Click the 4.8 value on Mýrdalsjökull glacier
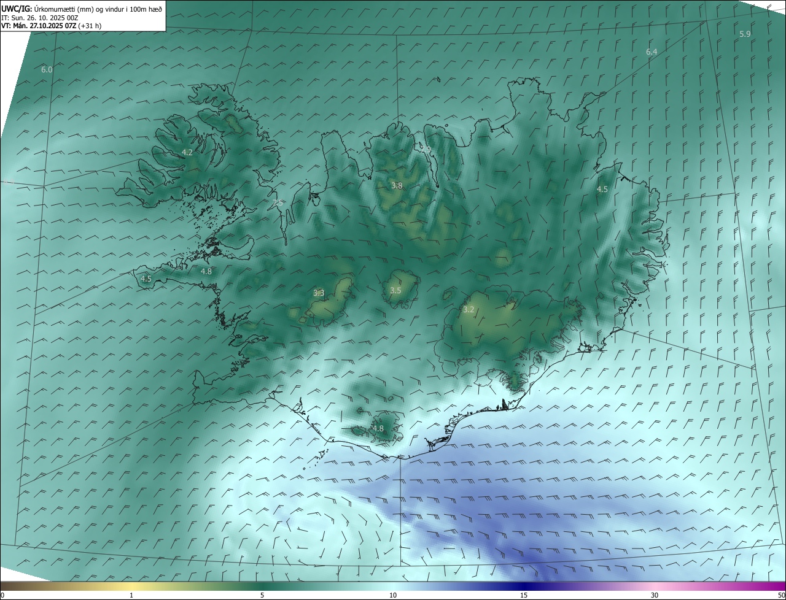The height and width of the screenshot is (600, 786). pyautogui.click(x=378, y=429)
